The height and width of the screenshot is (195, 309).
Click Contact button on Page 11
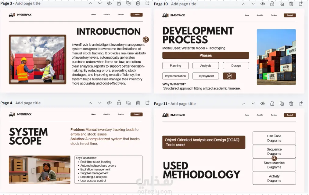[x=290, y=115]
